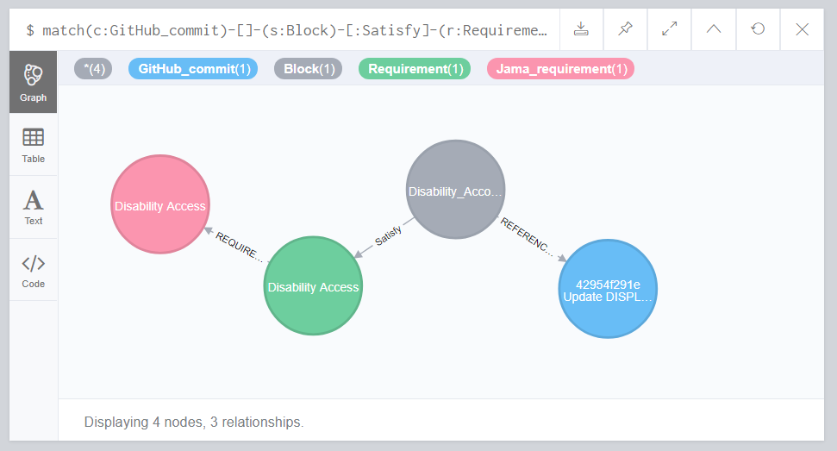This screenshot has height=451, width=837.
Task: Select the GitHub_commit(1) label badge
Action: point(193,69)
